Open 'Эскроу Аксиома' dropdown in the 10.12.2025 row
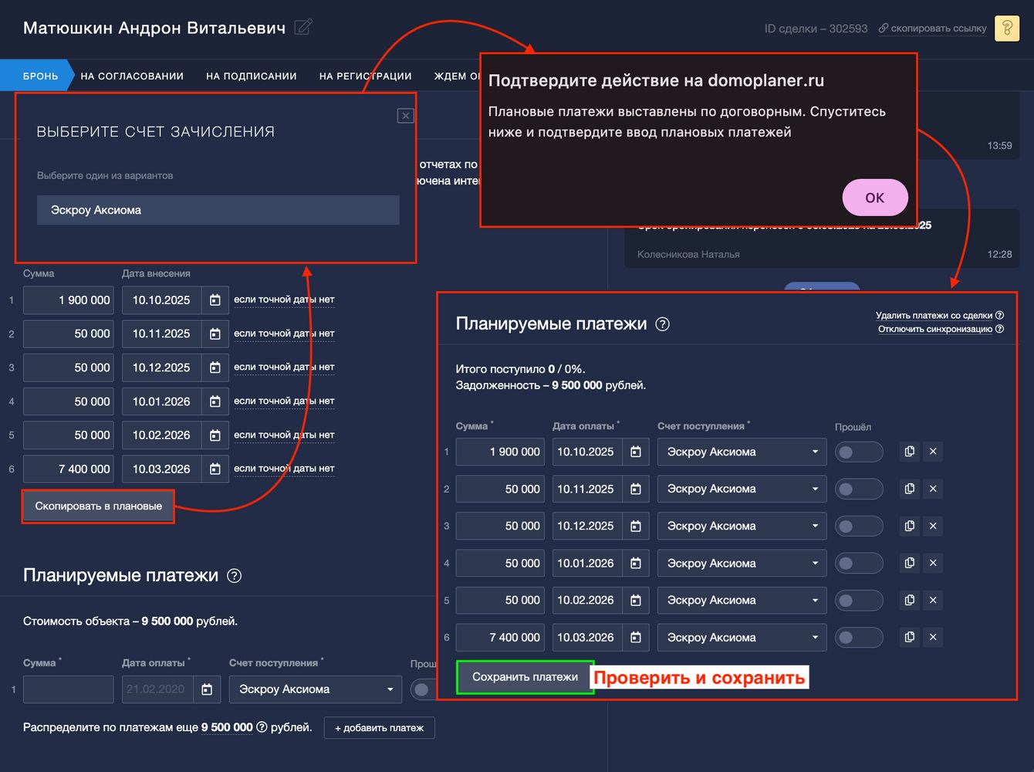Viewport: 1034px width, 772px height. click(x=742, y=526)
